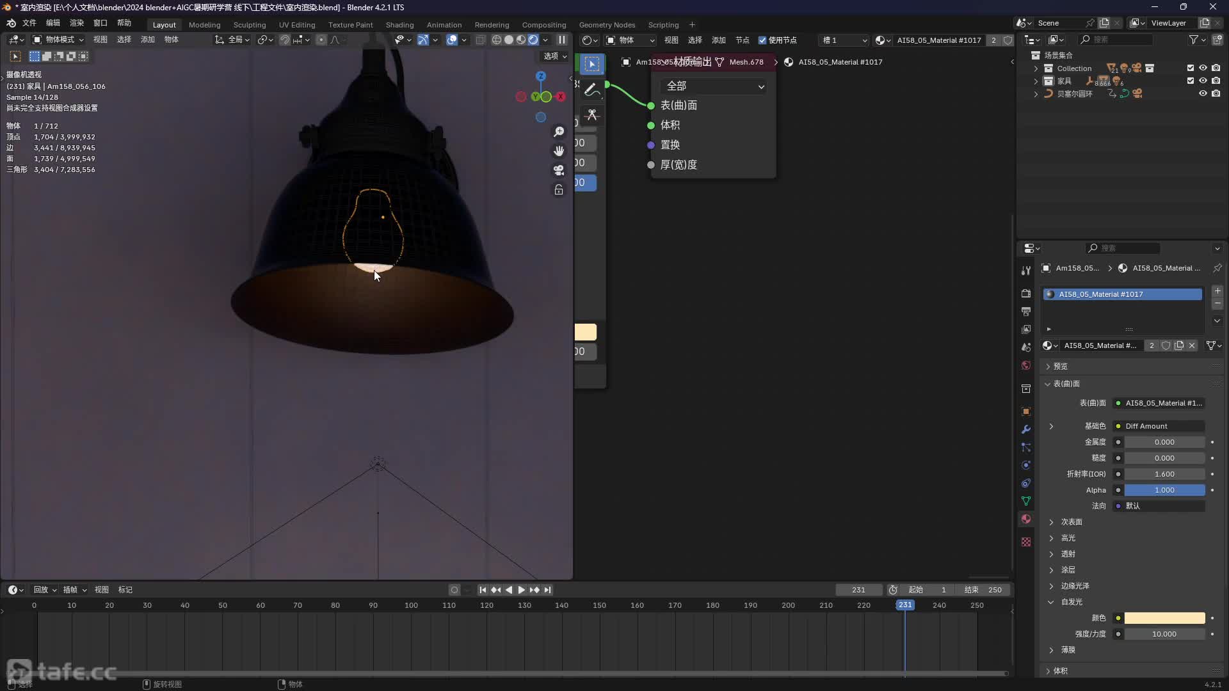Hide the 家具 collection with eye icon

[x=1203, y=81]
